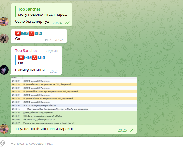Open Top Sanchez avatar beside 'в личку напиши'
Image resolution: width=183 pixels, height=150 pixels.
pyautogui.click(x=4, y=70)
